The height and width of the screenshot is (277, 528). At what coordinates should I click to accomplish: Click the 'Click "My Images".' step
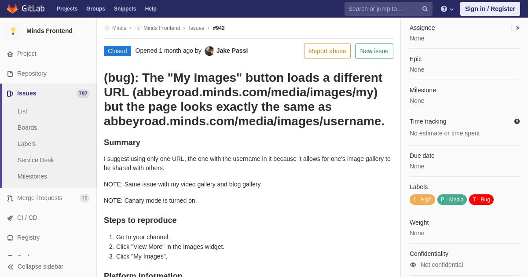tap(142, 256)
